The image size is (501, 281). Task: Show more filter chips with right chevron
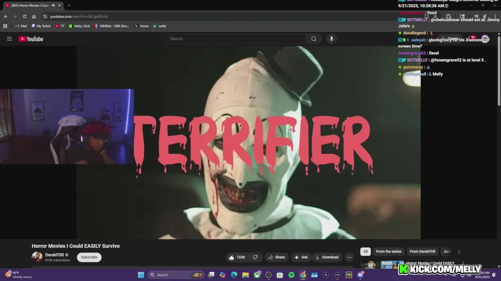click(459, 252)
